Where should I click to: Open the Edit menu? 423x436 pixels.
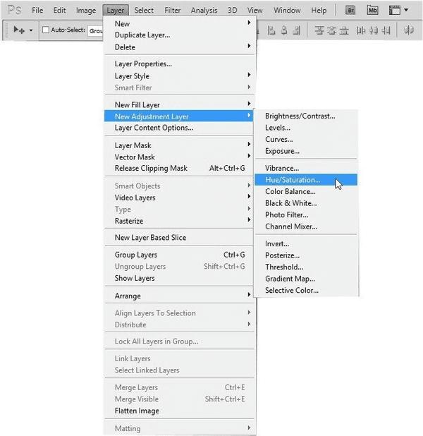pyautogui.click(x=59, y=11)
